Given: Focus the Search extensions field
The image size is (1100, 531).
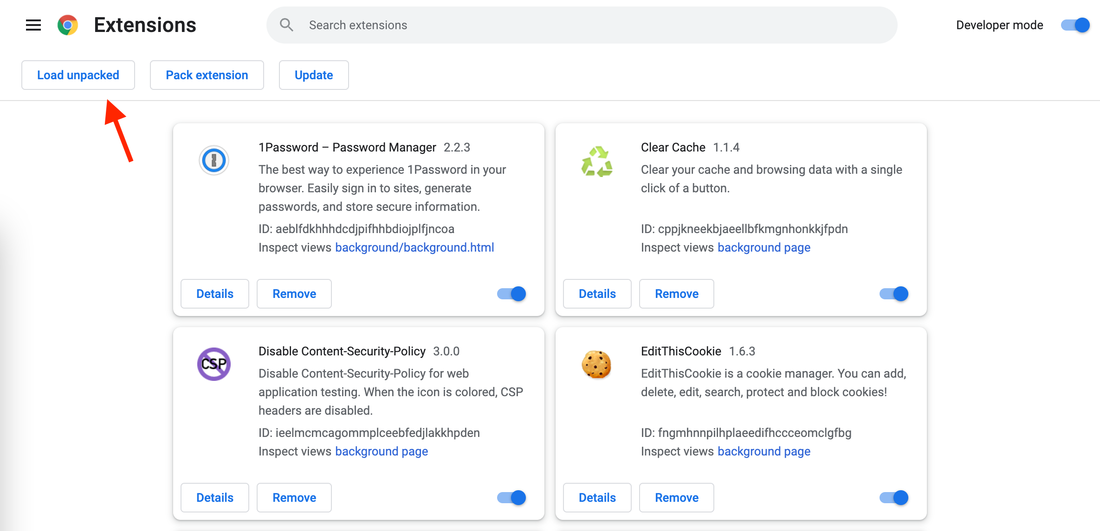Looking at the screenshot, I should click(x=580, y=25).
